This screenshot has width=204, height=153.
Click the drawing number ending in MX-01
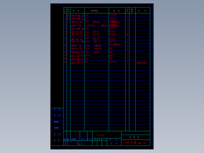135,143
